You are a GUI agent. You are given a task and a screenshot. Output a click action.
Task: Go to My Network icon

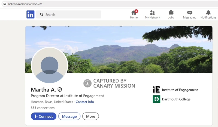tap(152, 13)
